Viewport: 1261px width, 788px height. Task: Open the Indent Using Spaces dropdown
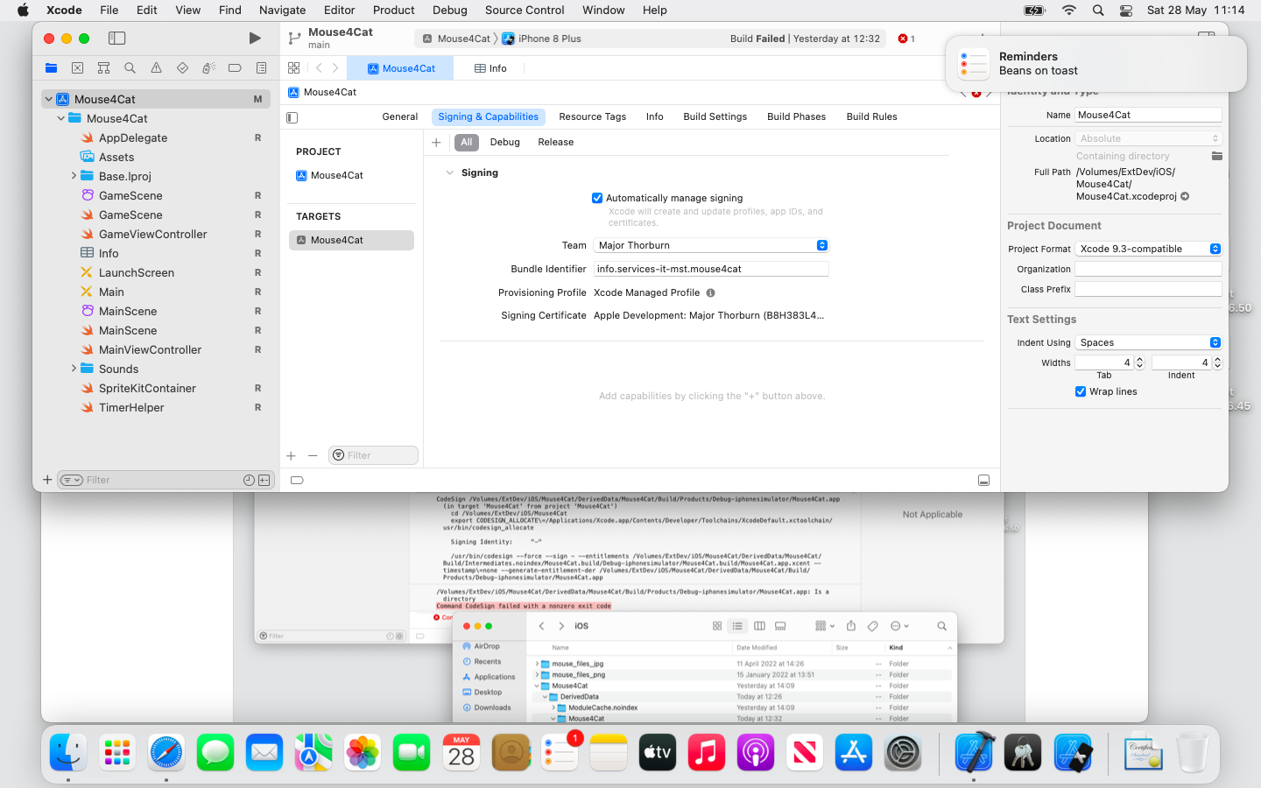coord(1148,342)
